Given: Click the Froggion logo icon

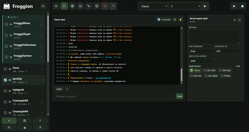Looking at the screenshot, I should click(7, 6).
